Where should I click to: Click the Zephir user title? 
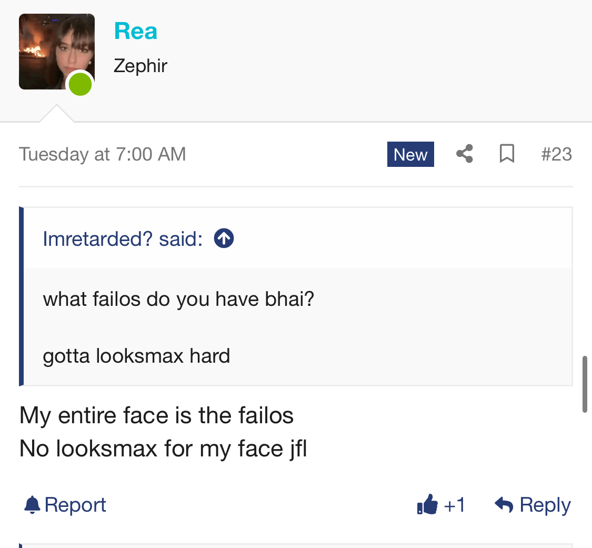coord(141,66)
